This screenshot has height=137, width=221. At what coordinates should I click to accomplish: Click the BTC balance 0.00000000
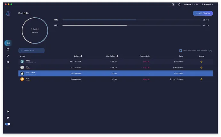click(x=76, y=79)
